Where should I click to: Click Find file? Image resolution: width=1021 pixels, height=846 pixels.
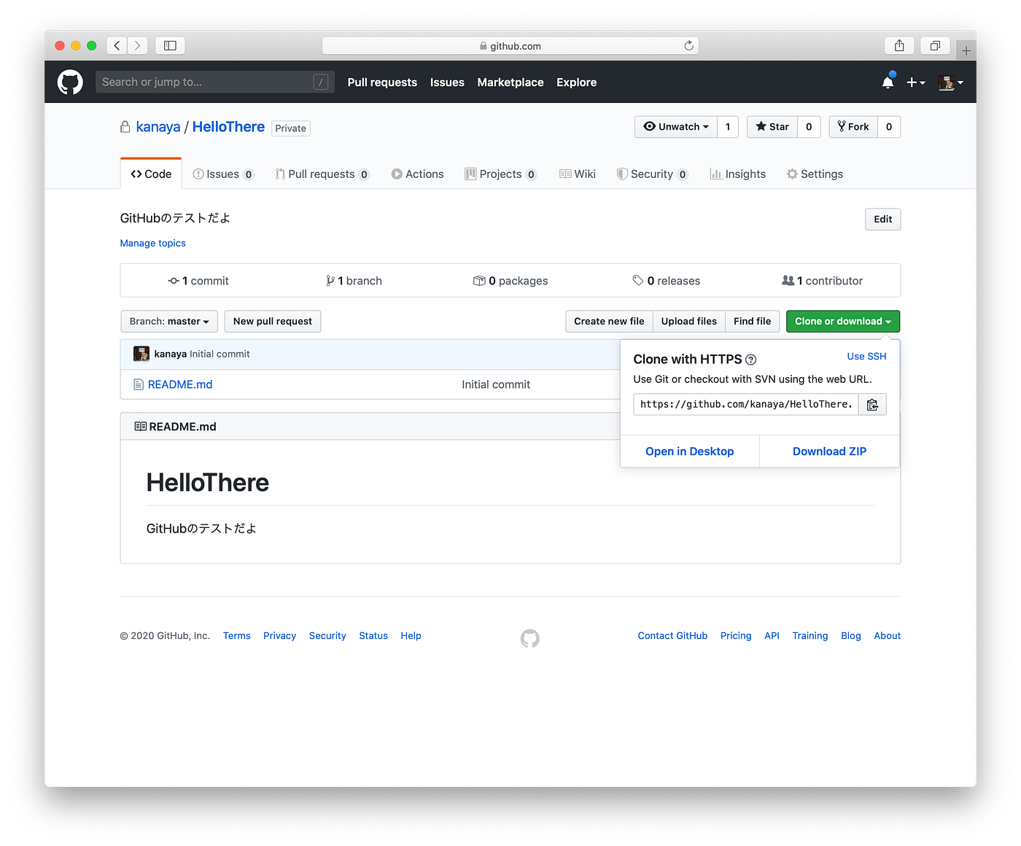(x=753, y=322)
